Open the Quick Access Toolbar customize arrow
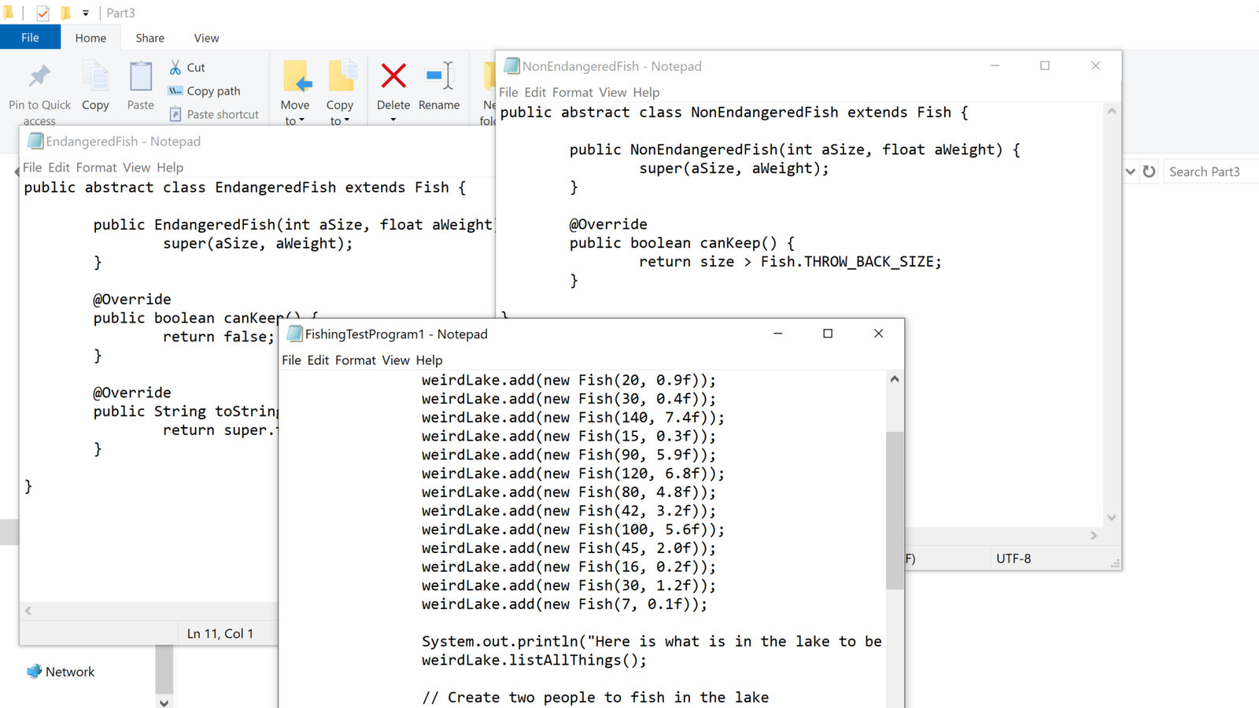The image size is (1259, 708). [86, 13]
